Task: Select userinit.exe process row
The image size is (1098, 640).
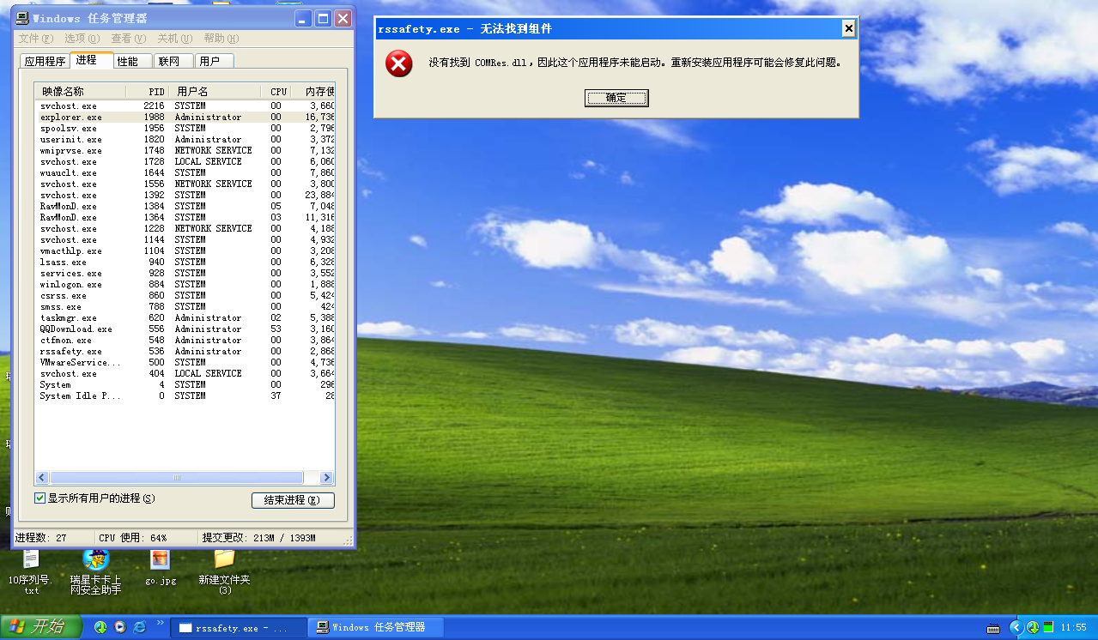Action: [x=185, y=139]
